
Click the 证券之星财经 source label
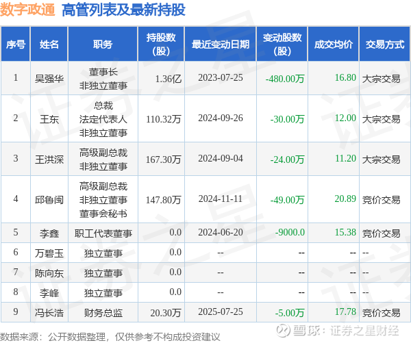[x=364, y=330]
